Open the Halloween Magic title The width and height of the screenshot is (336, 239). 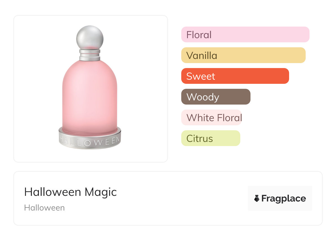click(x=70, y=192)
